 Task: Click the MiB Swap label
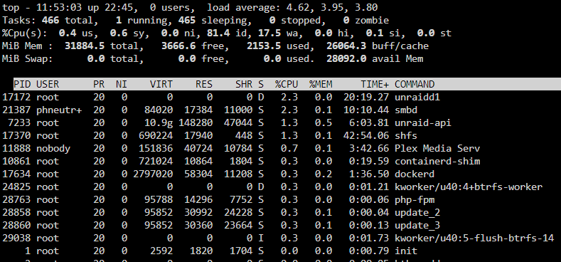[x=27, y=59]
